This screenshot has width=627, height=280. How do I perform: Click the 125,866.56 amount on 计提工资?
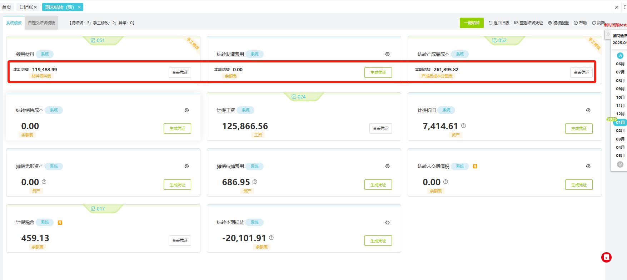(245, 126)
